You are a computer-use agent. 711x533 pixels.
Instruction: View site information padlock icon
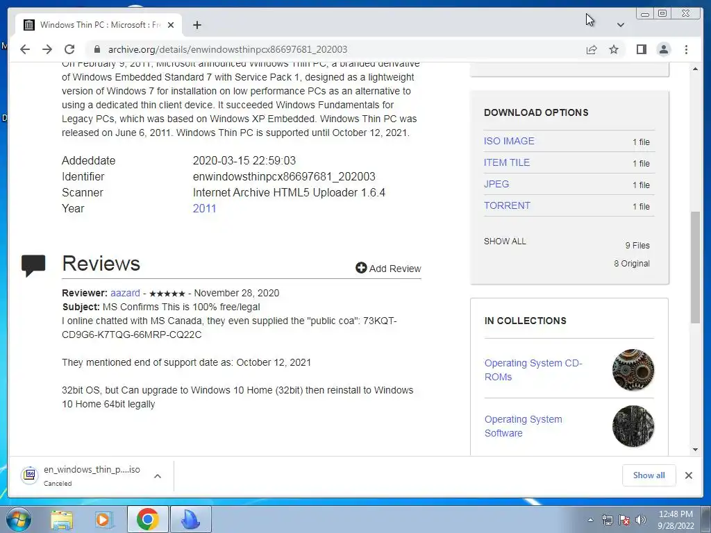point(97,49)
